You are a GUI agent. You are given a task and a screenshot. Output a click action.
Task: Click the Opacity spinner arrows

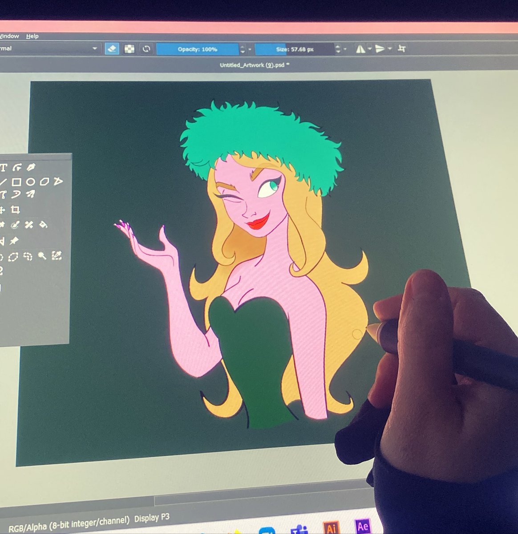pos(243,49)
